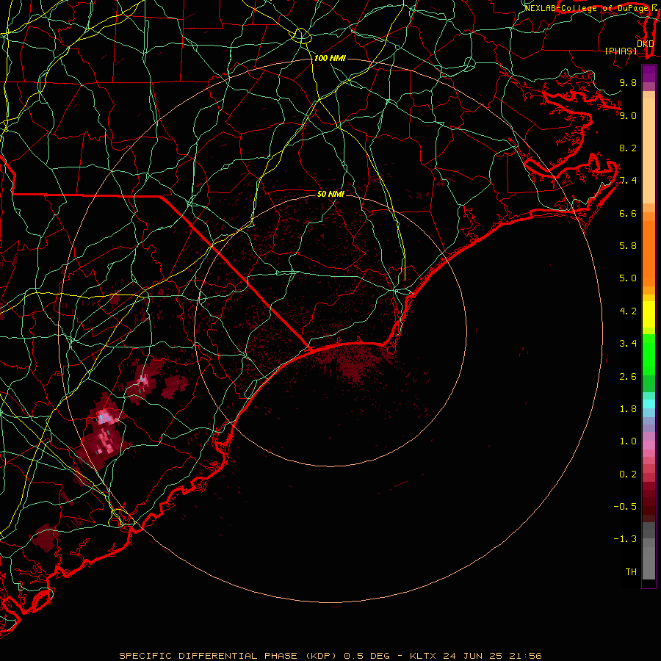Image resolution: width=661 pixels, height=661 pixels.
Task: Click the 100 NMI range ring label
Action: click(x=330, y=58)
